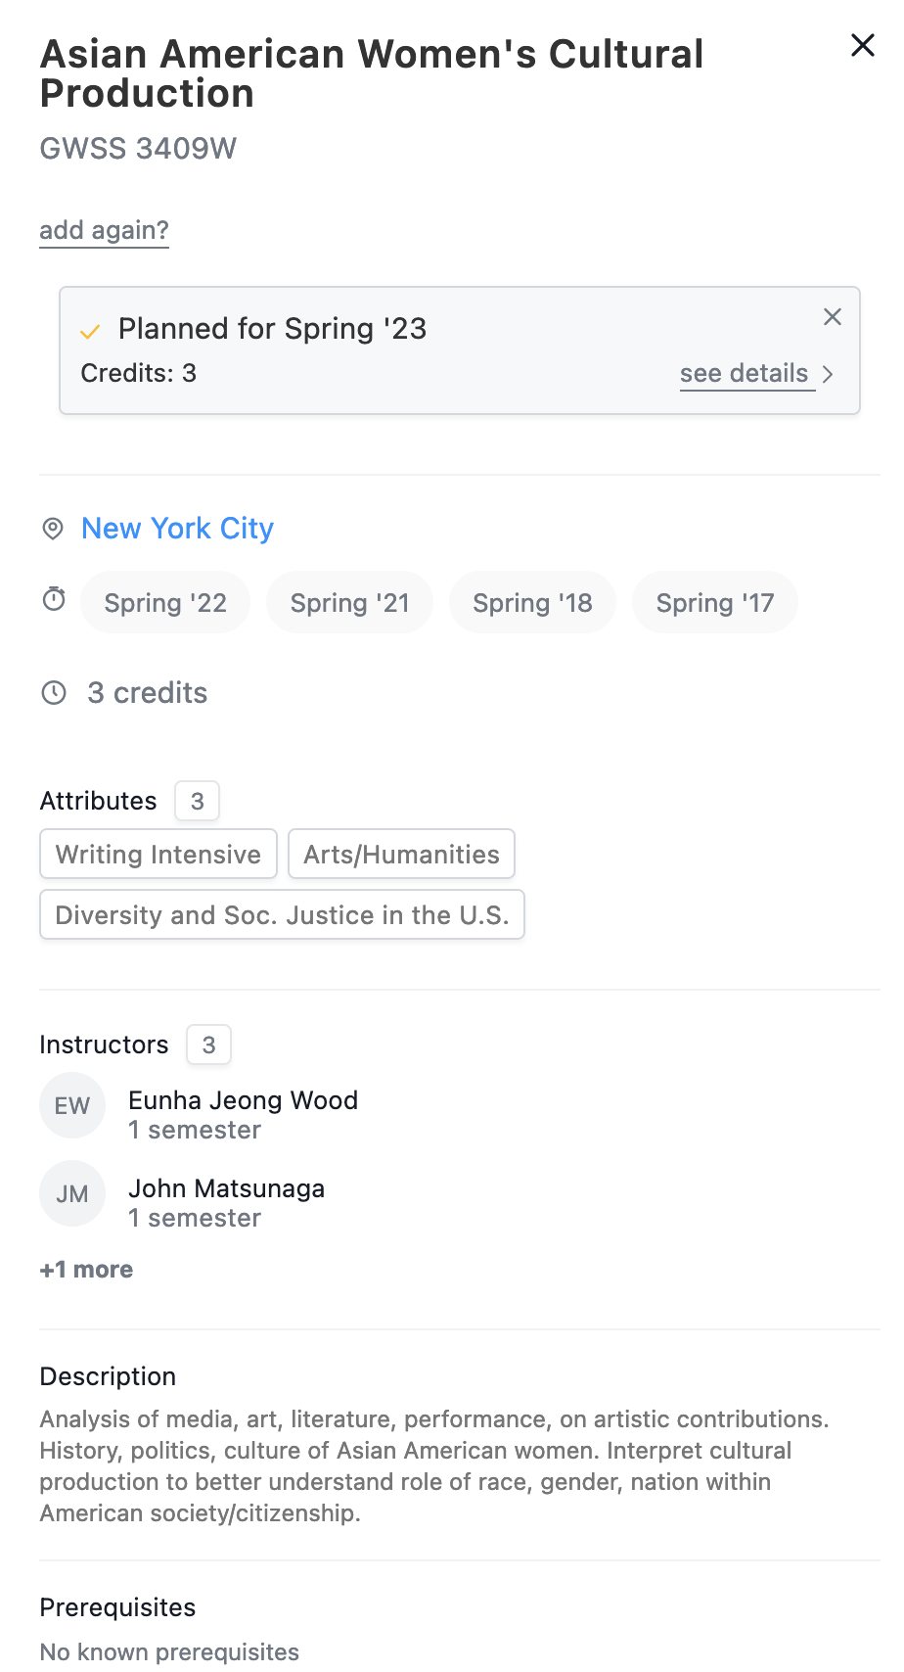
Task: Click the JM instructor avatar
Action: (x=72, y=1194)
